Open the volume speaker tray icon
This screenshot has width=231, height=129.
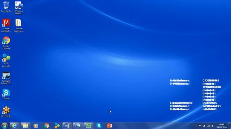point(213,126)
